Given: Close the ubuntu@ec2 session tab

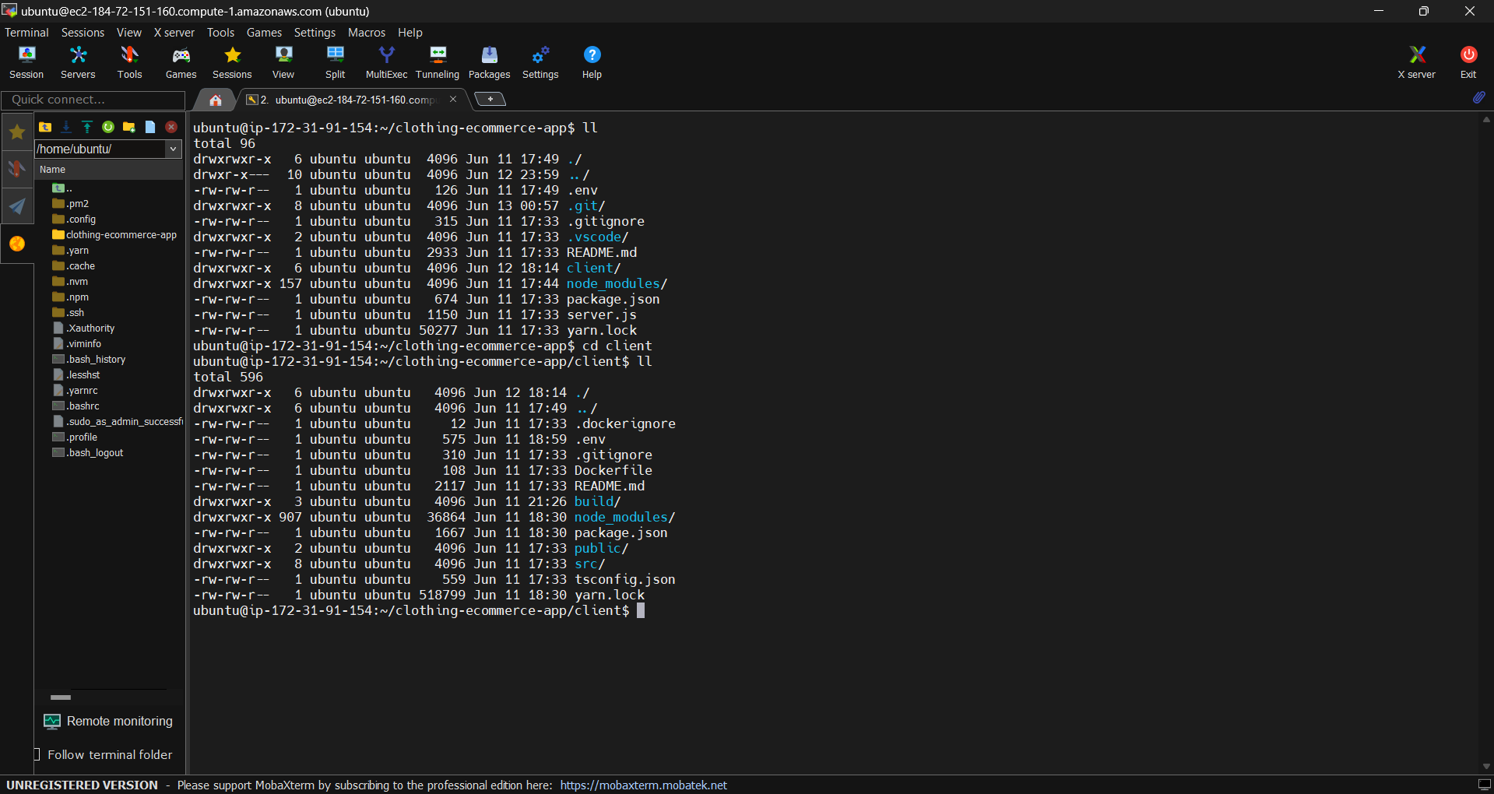Looking at the screenshot, I should pyautogui.click(x=453, y=99).
